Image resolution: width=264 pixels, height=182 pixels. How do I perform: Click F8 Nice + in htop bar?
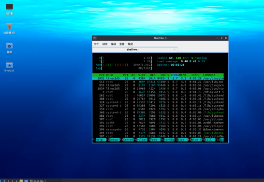pos(195,140)
